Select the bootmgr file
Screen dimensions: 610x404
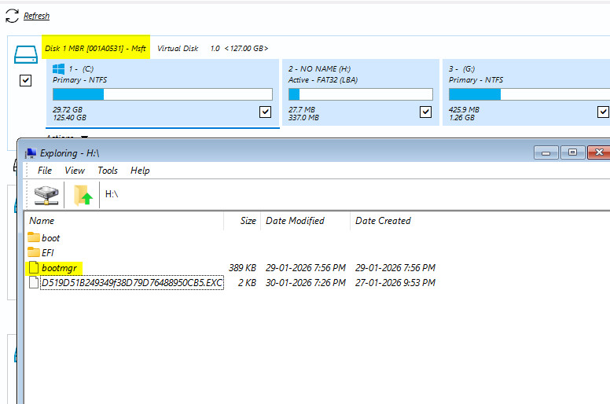[58, 267]
